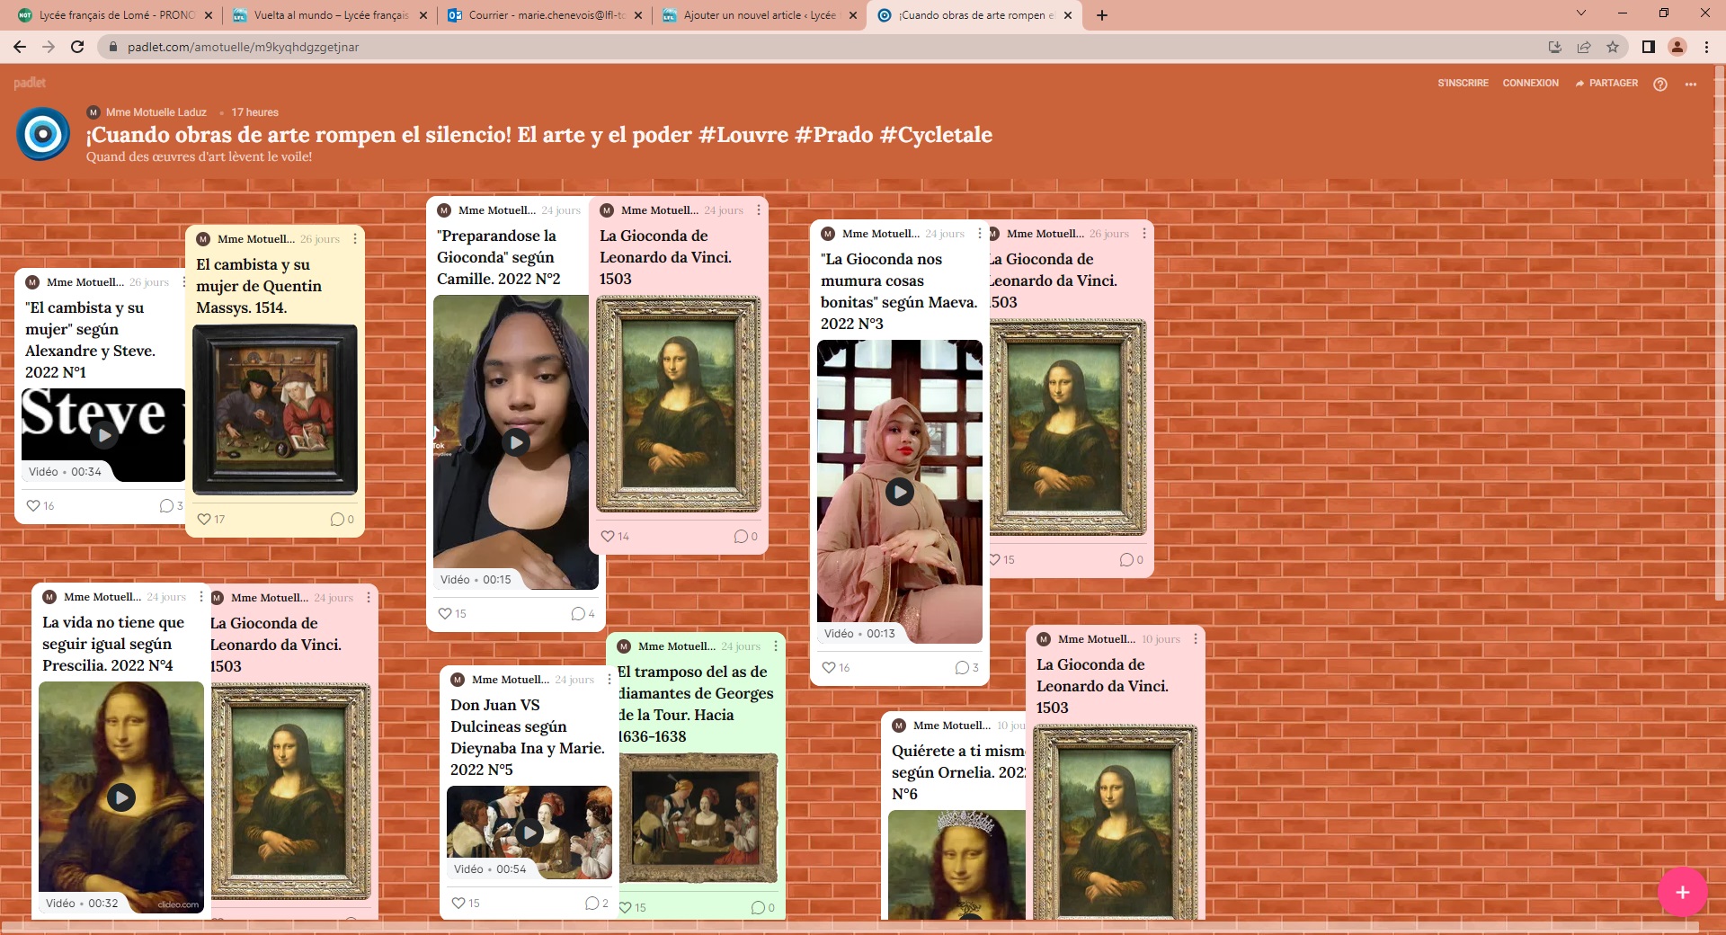This screenshot has height=935, width=1726.
Task: Like the El cambista de Quentin Massys post
Action: (204, 520)
